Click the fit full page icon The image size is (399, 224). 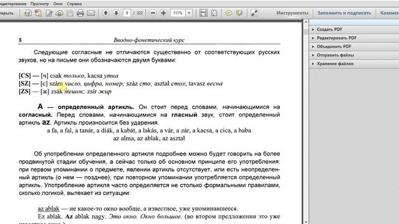click(x=214, y=13)
